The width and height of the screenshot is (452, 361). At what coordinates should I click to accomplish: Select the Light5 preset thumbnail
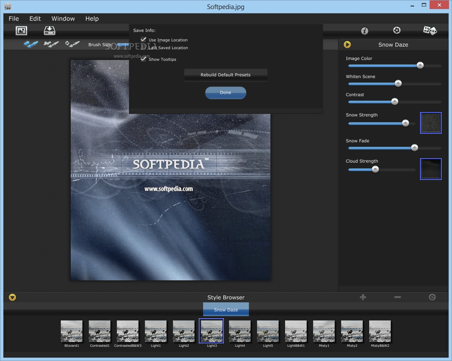pyautogui.click(x=268, y=331)
